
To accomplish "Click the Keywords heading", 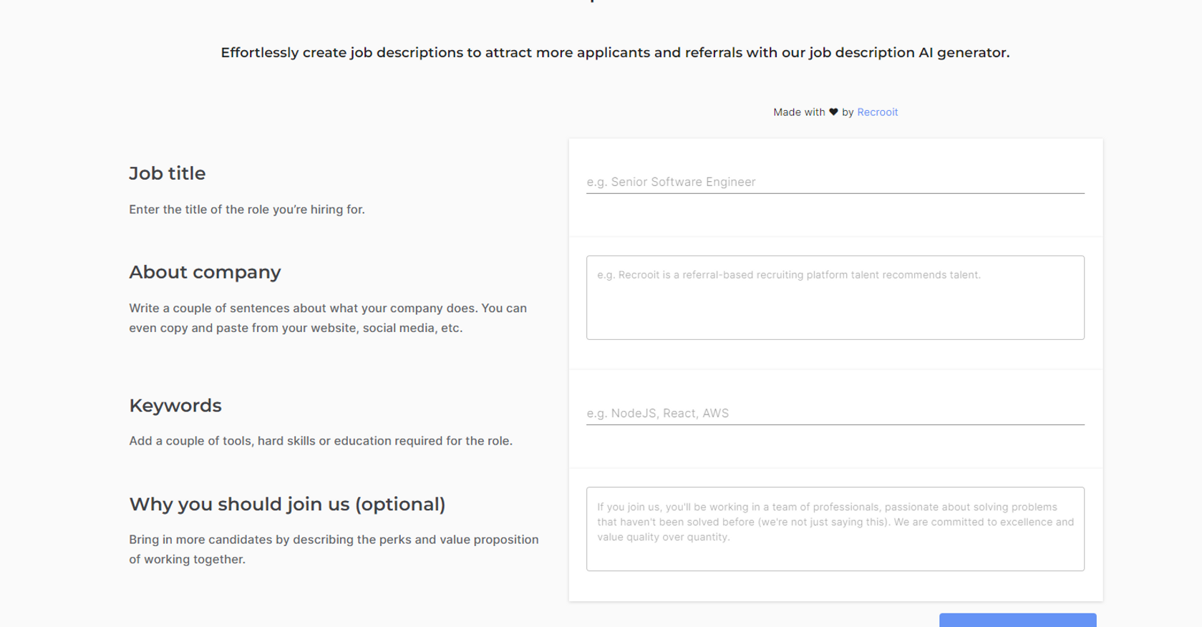I will point(175,406).
